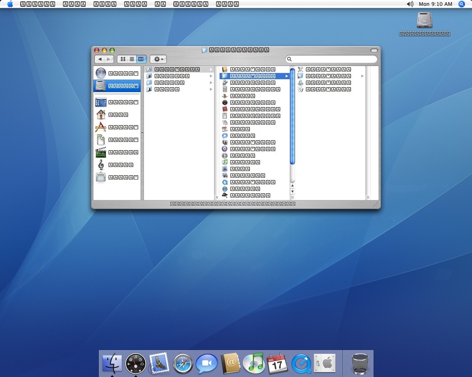Click the scroll down arrow in applications column
The height and width of the screenshot is (377, 472).
[x=292, y=191]
